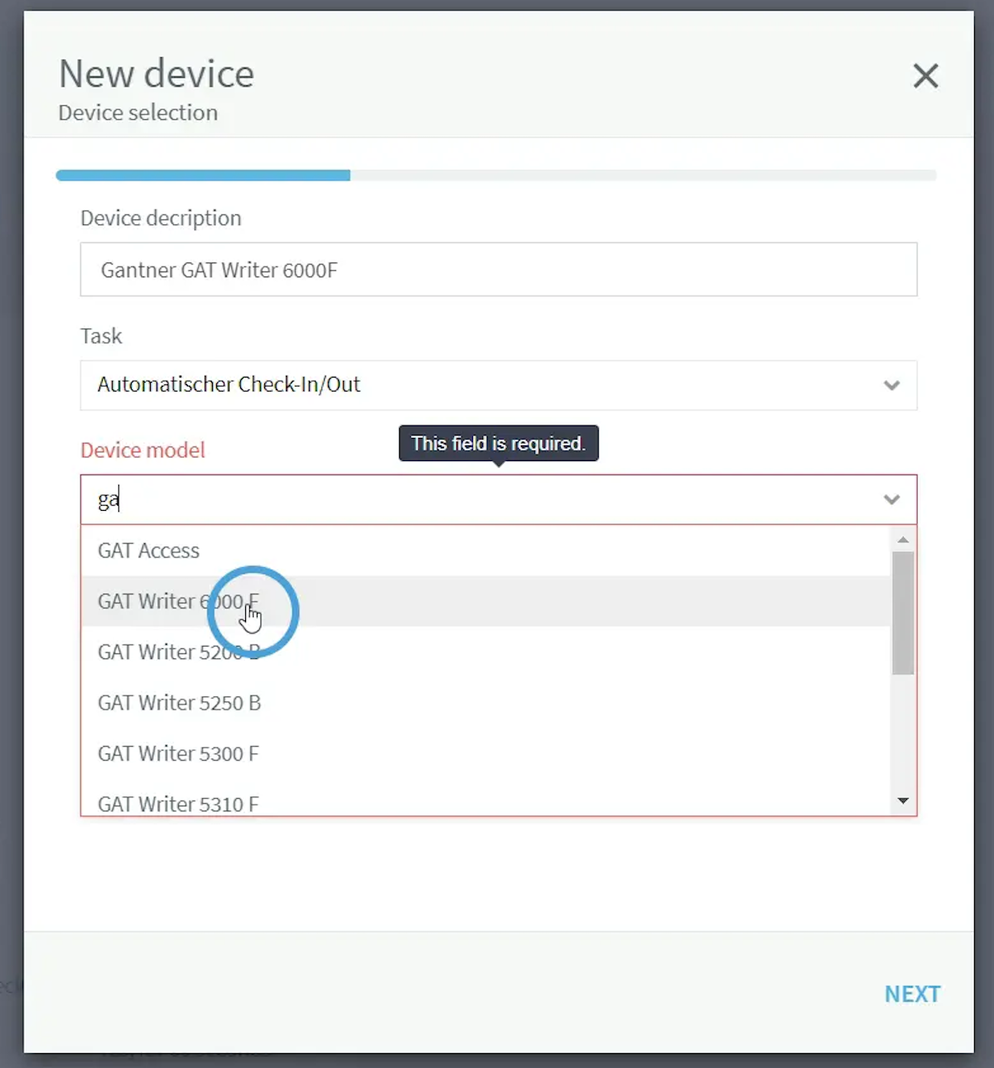Collapse the Device model list via chevron
Screen dimensions: 994x1068
(891, 500)
